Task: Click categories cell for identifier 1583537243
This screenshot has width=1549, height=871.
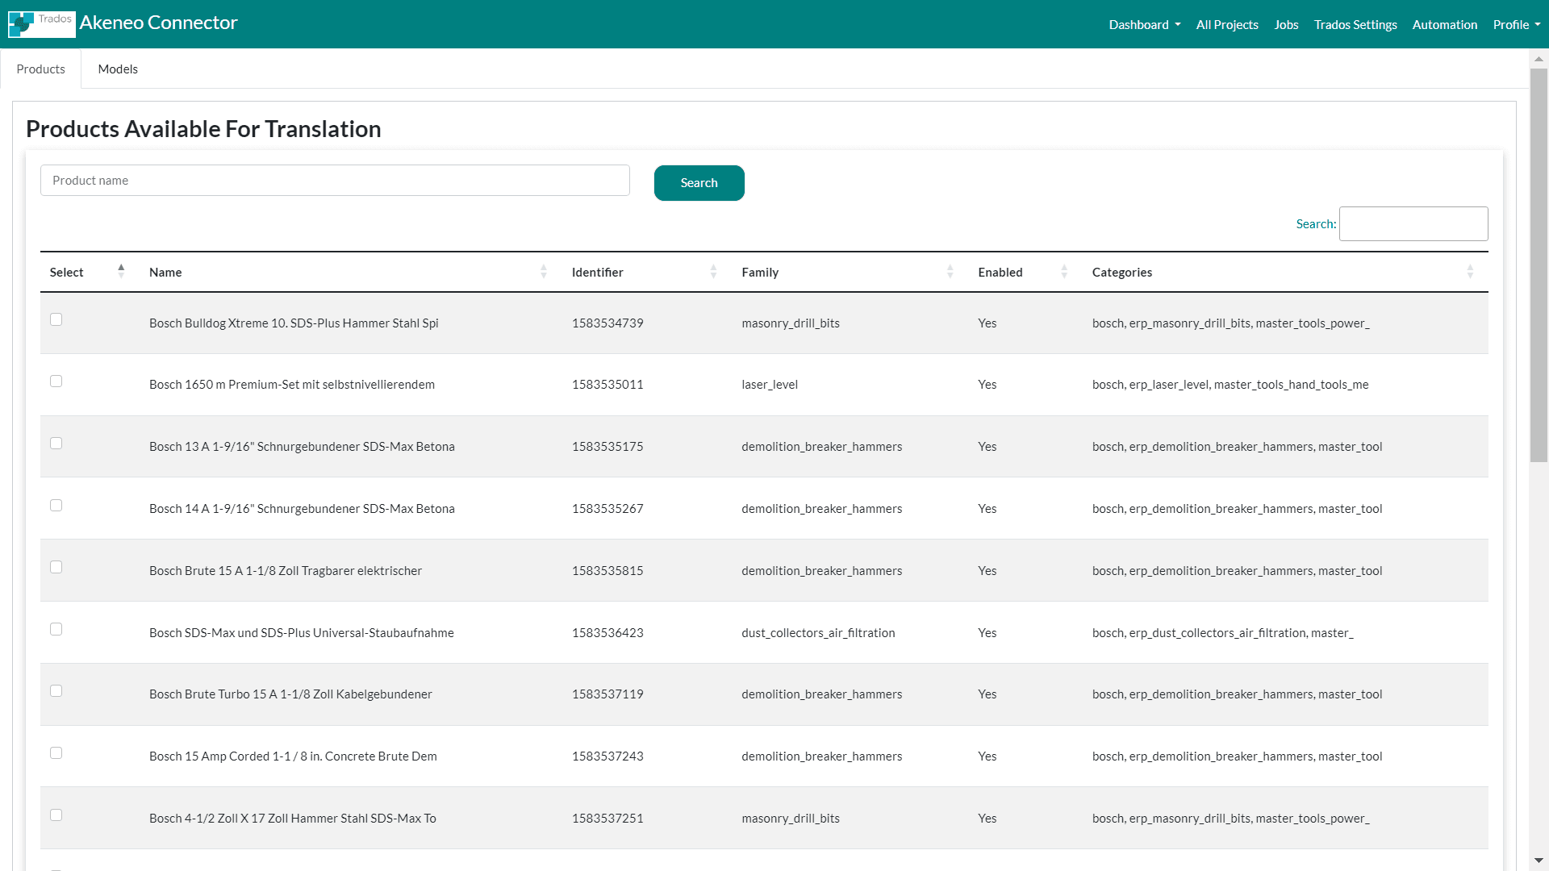Action: coord(1237,756)
